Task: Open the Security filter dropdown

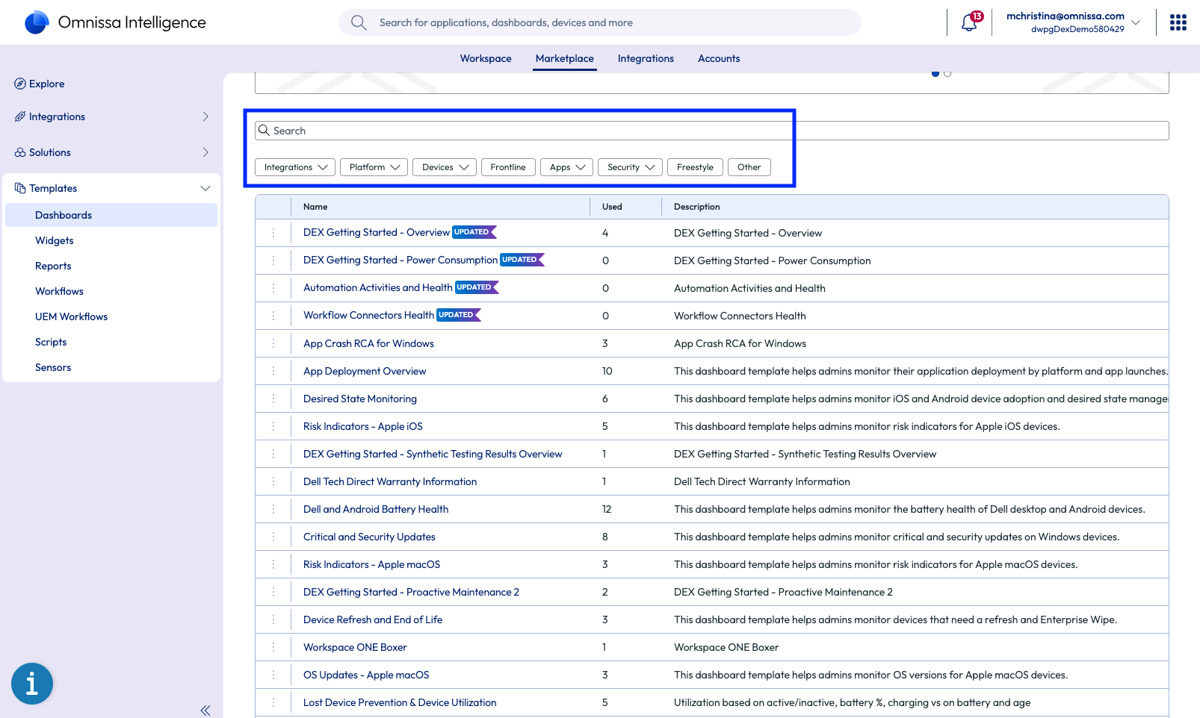Action: coord(630,167)
